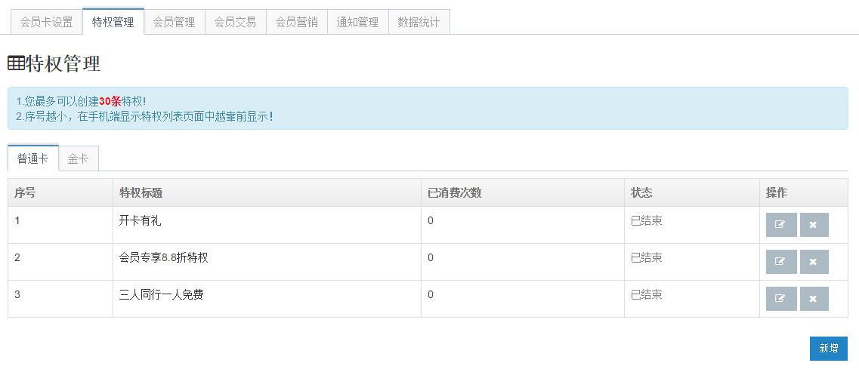The image size is (859, 369).
Task: Go to the 会员交易 tab
Action: 236,22
